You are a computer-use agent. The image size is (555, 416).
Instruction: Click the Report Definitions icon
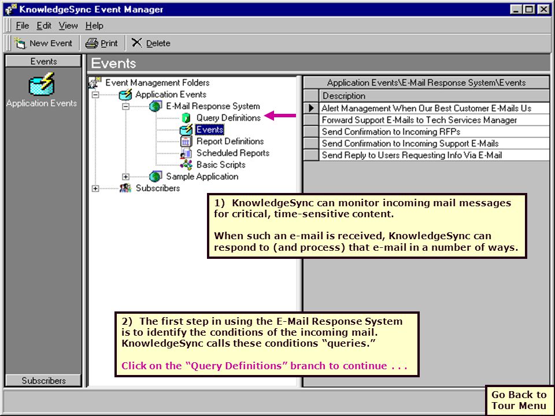point(186,141)
